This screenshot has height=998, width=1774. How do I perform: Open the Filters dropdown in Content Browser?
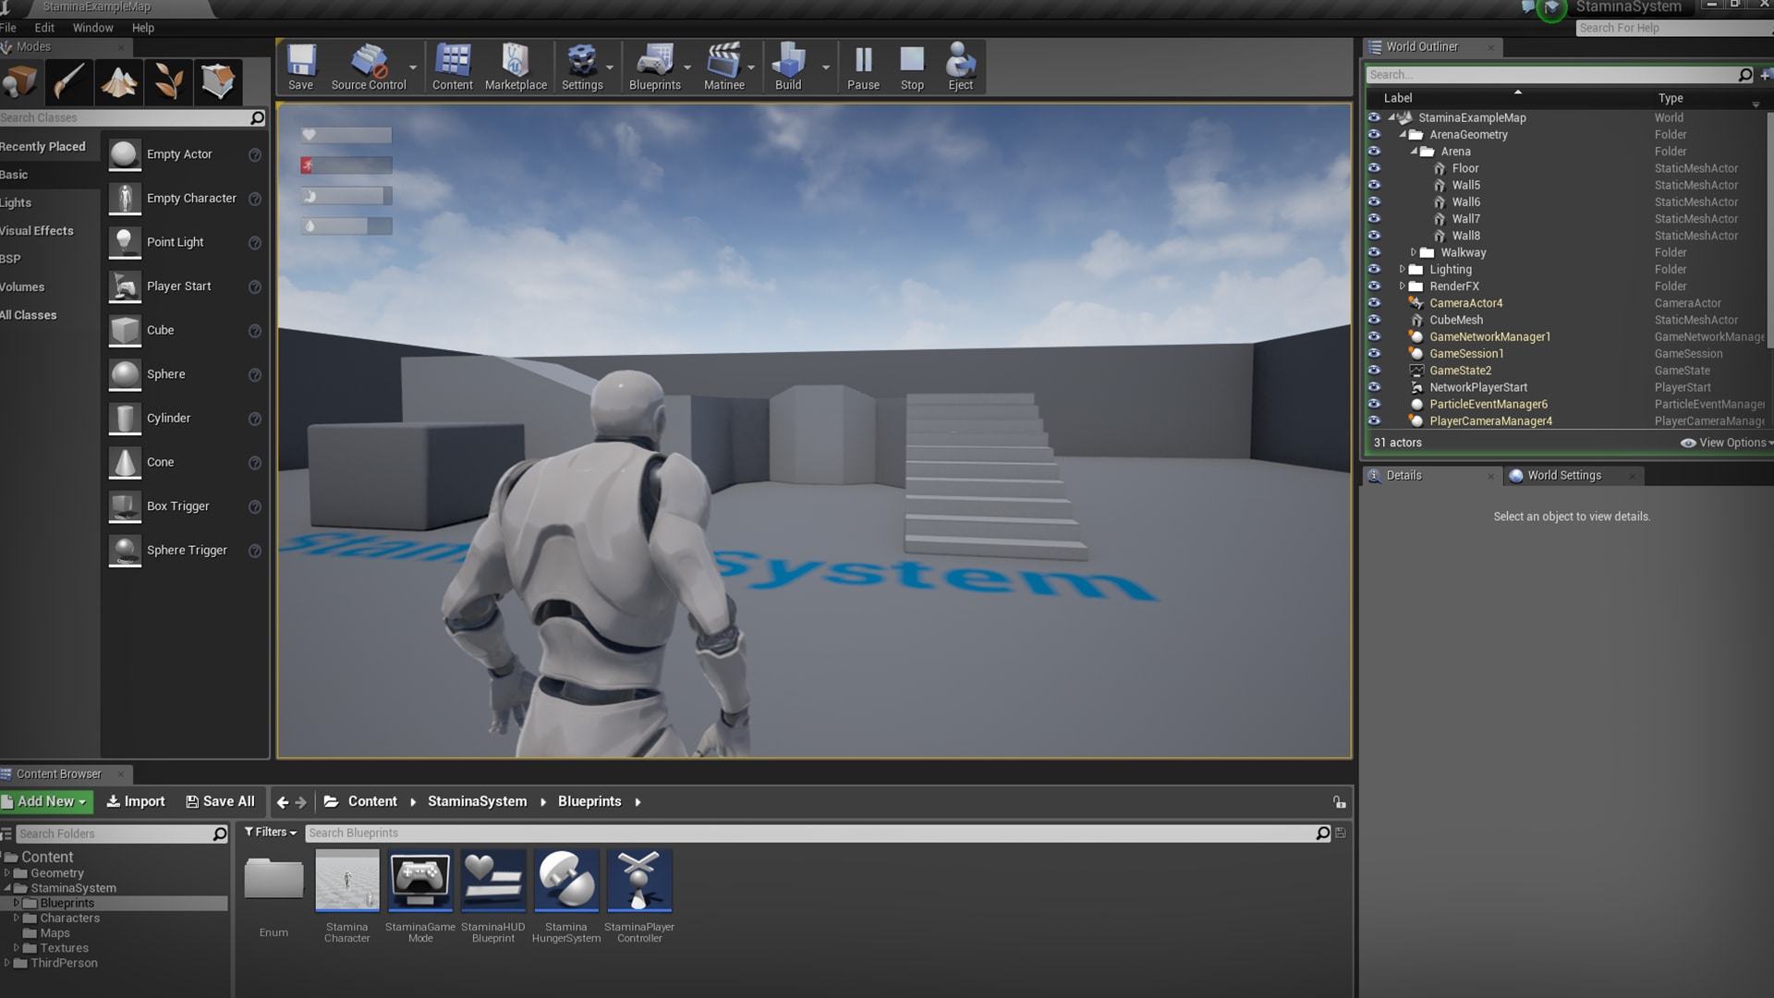pyautogui.click(x=269, y=833)
